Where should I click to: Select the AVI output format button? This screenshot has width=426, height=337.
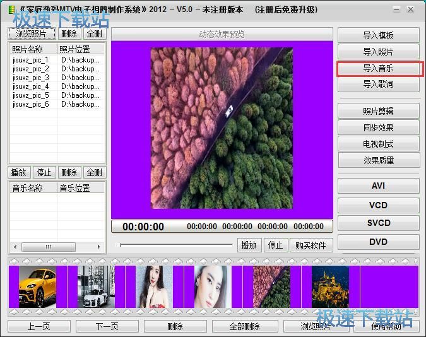pos(379,186)
